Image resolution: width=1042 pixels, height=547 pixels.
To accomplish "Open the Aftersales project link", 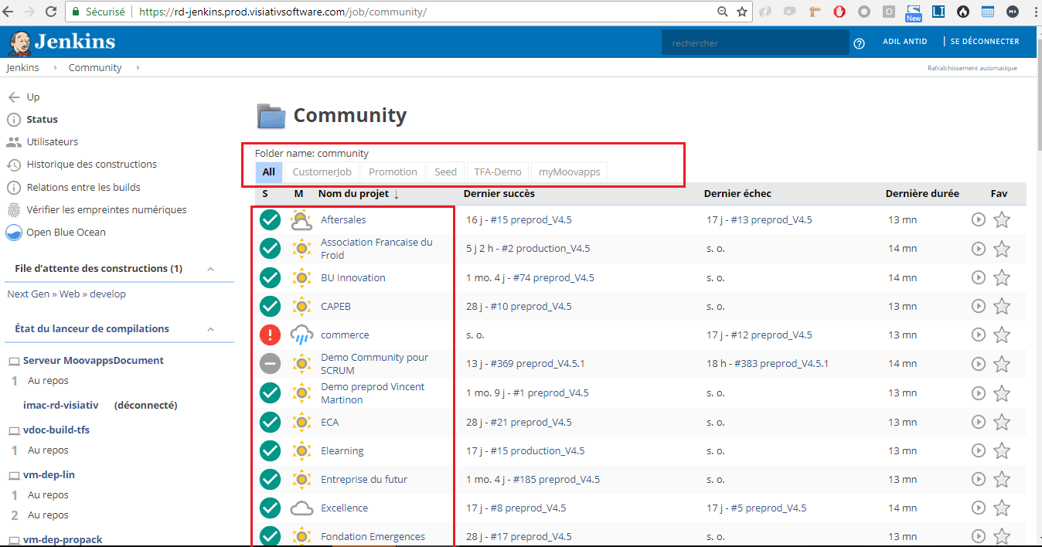I will click(343, 219).
